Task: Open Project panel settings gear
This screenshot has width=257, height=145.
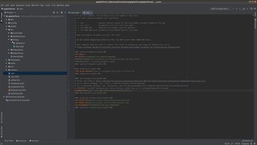Action: pyautogui.click(x=61, y=12)
